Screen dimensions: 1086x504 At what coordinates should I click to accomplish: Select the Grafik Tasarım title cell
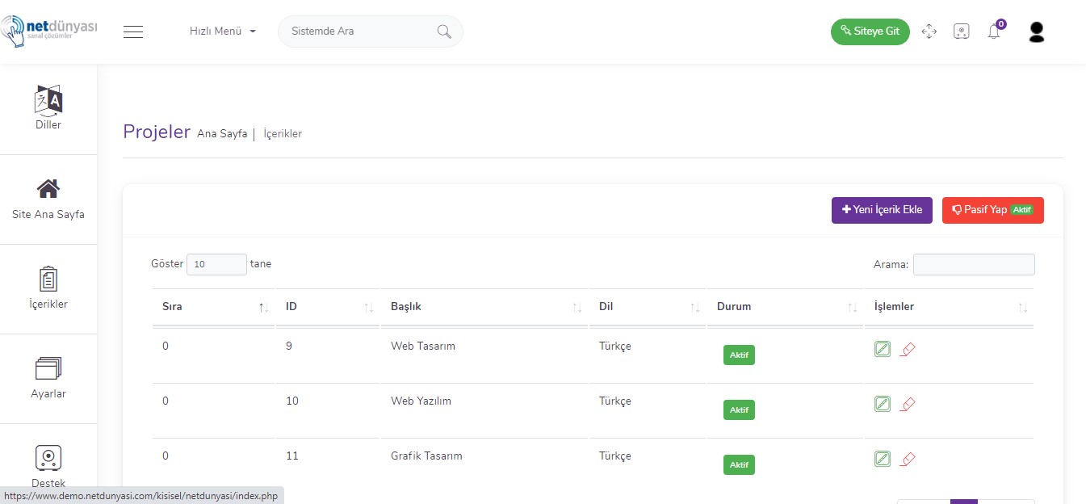pos(426,456)
